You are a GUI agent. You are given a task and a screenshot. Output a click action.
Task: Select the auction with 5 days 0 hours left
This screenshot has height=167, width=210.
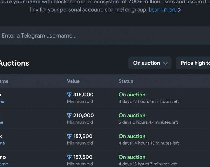(x=105, y=119)
